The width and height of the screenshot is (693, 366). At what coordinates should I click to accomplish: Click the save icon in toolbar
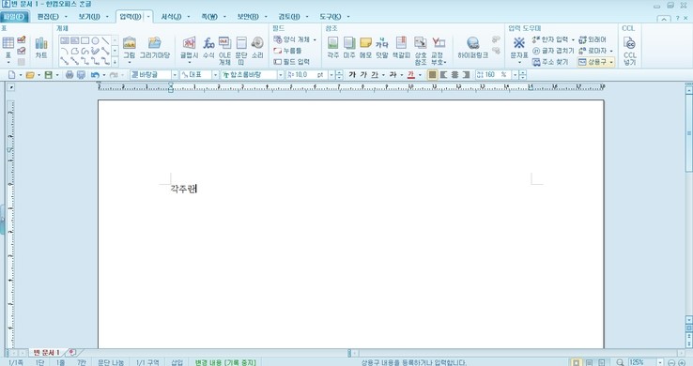coord(48,75)
